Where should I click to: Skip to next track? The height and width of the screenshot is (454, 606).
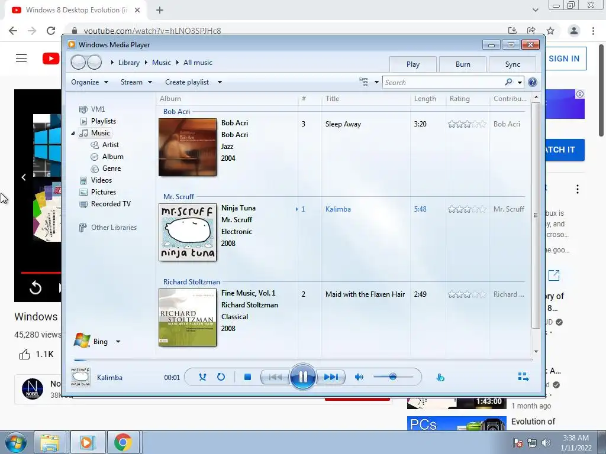[x=330, y=377]
